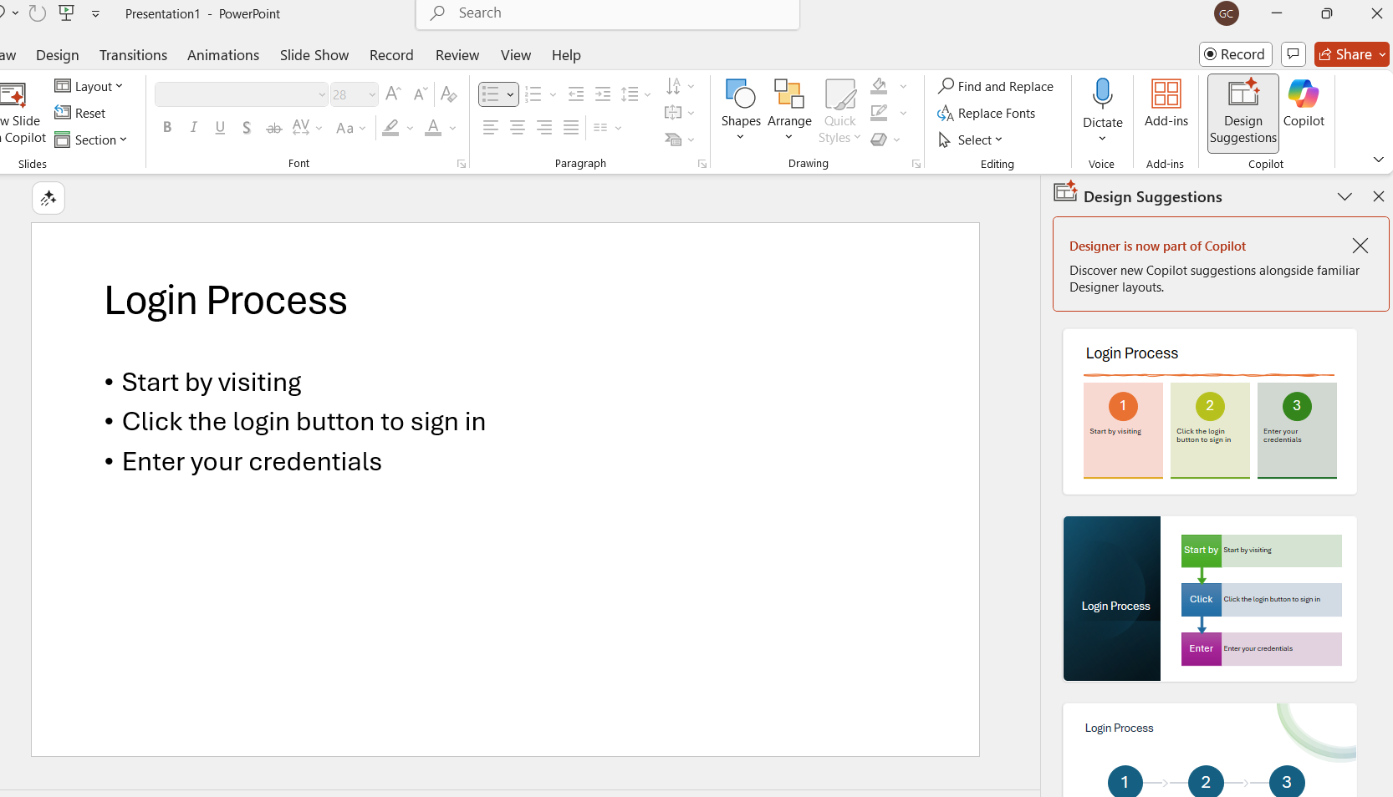Click the Record button
This screenshot has width=1393, height=797.
pos(1235,54)
